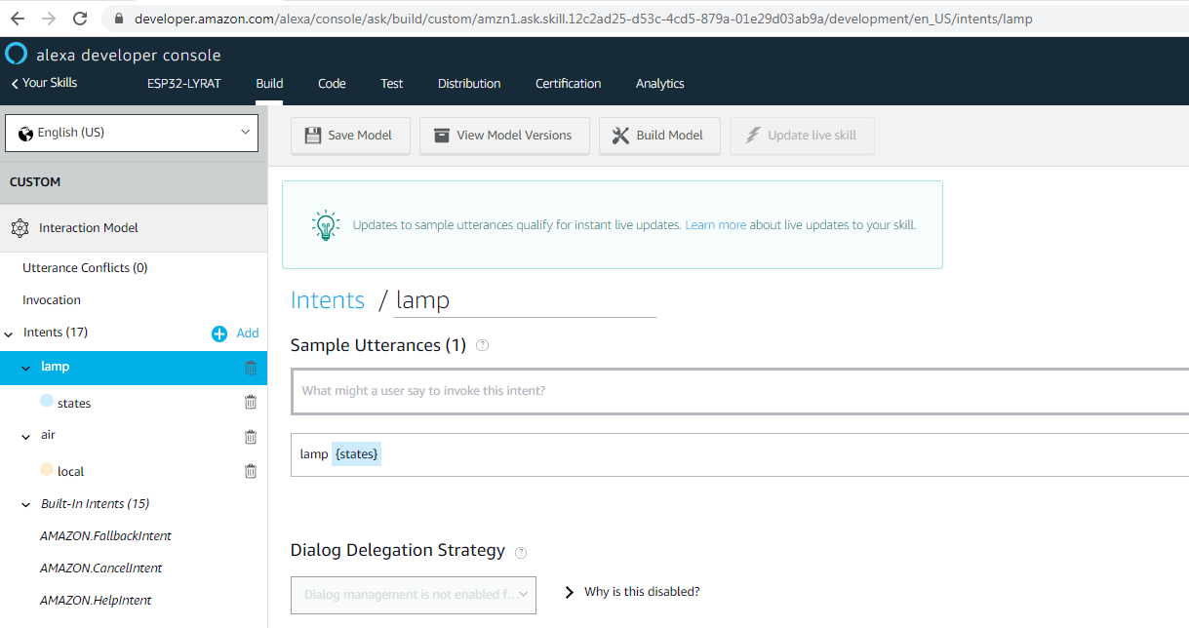
Task: Click the ESP32-LYRAT skill name
Action: coord(184,84)
